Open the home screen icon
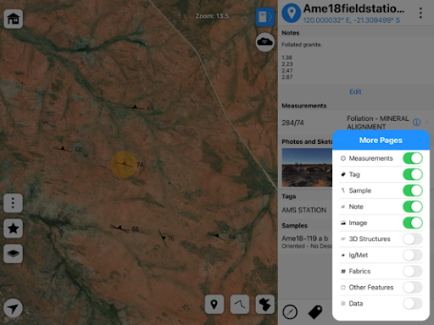 pos(14,19)
